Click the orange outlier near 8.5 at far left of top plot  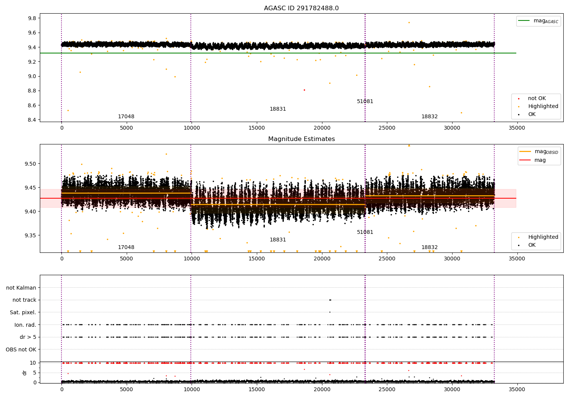click(x=68, y=110)
